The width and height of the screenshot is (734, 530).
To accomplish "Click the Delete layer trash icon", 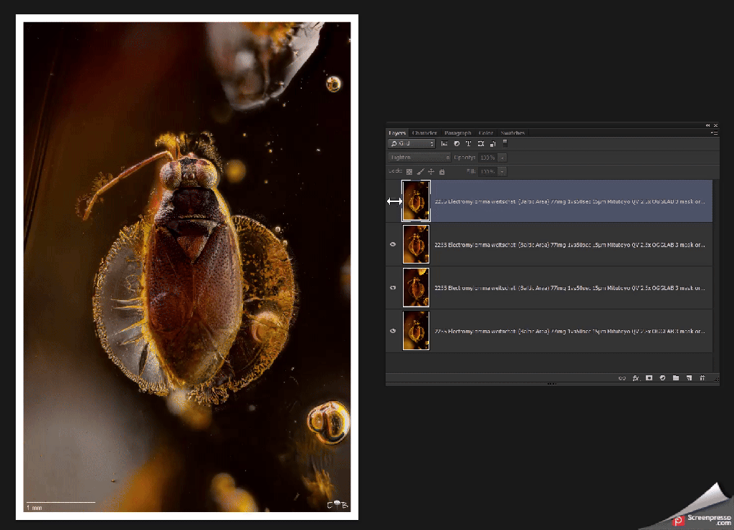I will (702, 377).
